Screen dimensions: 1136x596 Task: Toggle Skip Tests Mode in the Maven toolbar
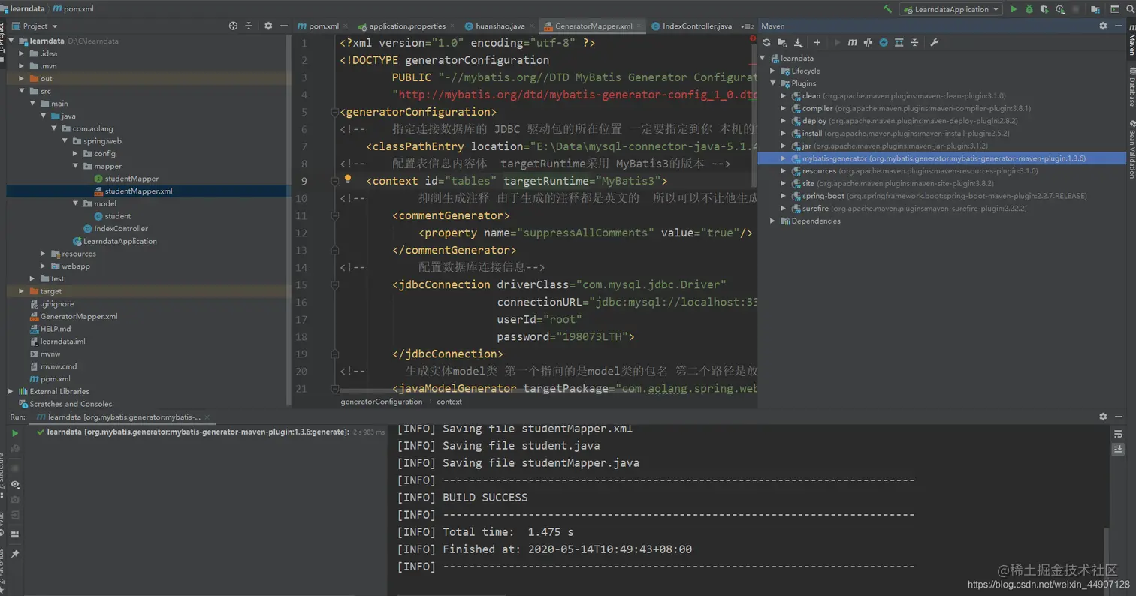[x=884, y=43]
